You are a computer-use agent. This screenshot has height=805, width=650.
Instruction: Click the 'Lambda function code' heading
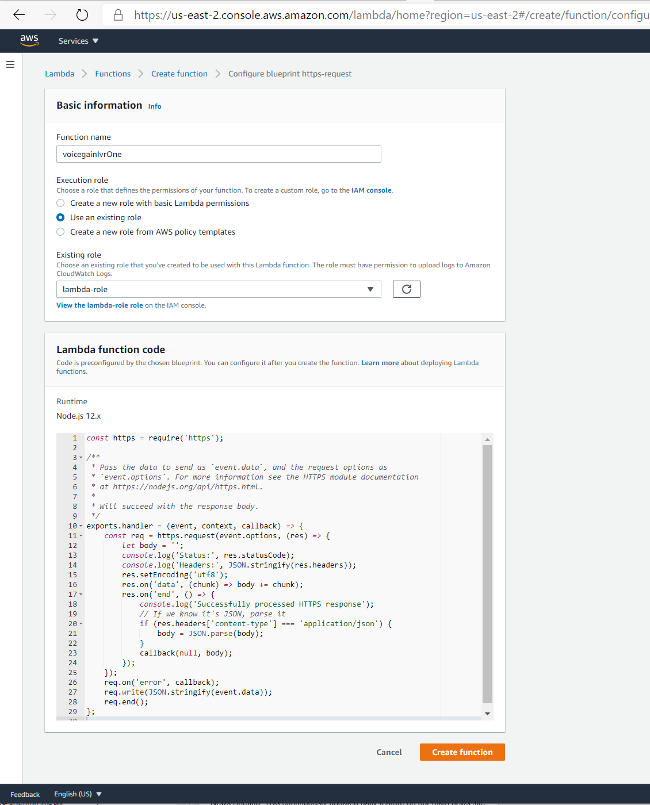click(111, 350)
